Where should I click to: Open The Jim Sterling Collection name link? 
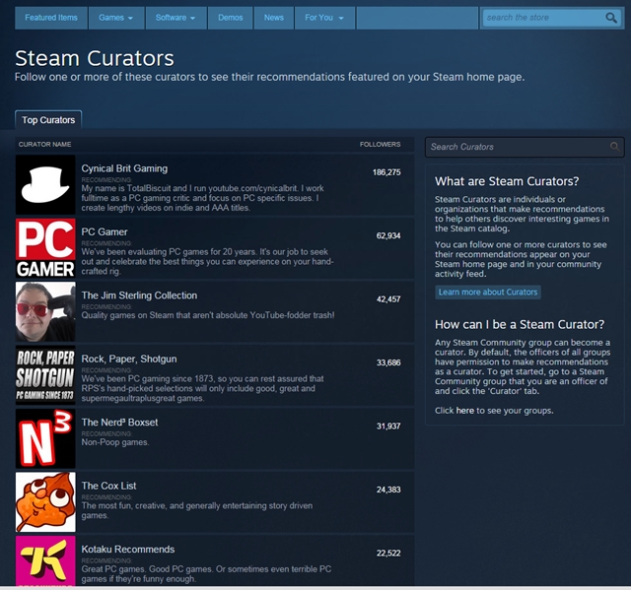point(139,295)
